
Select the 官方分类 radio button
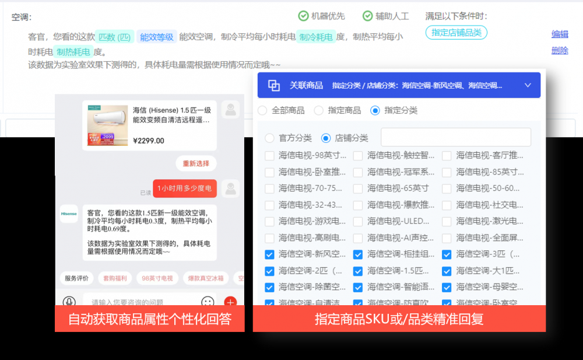click(269, 138)
